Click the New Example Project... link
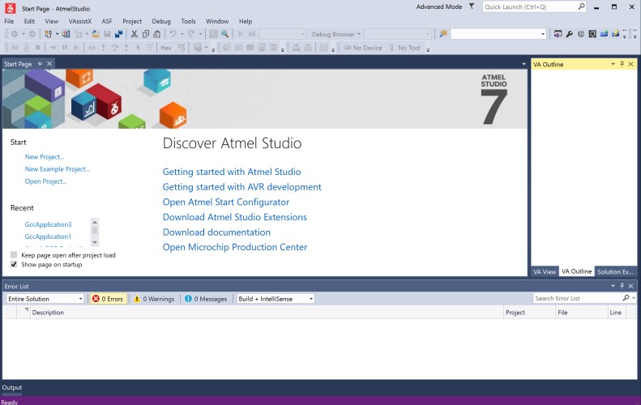 58,169
